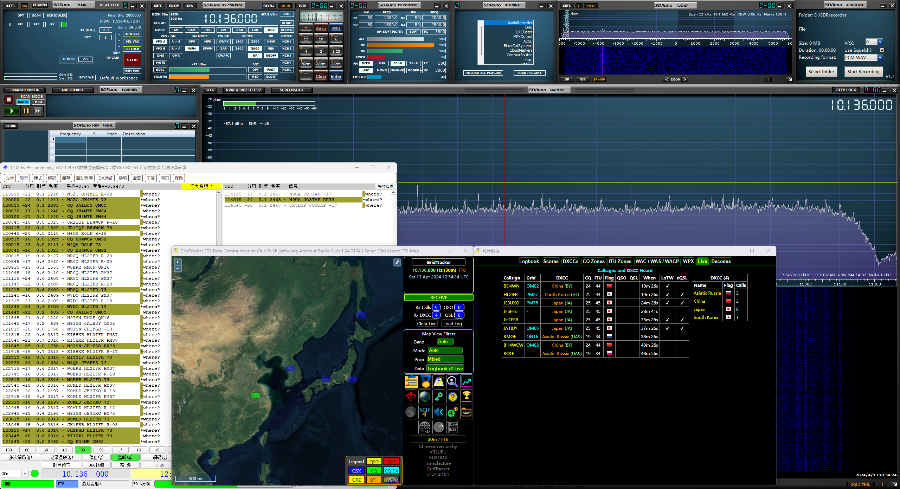Open the VRX number dropdown

[880, 42]
